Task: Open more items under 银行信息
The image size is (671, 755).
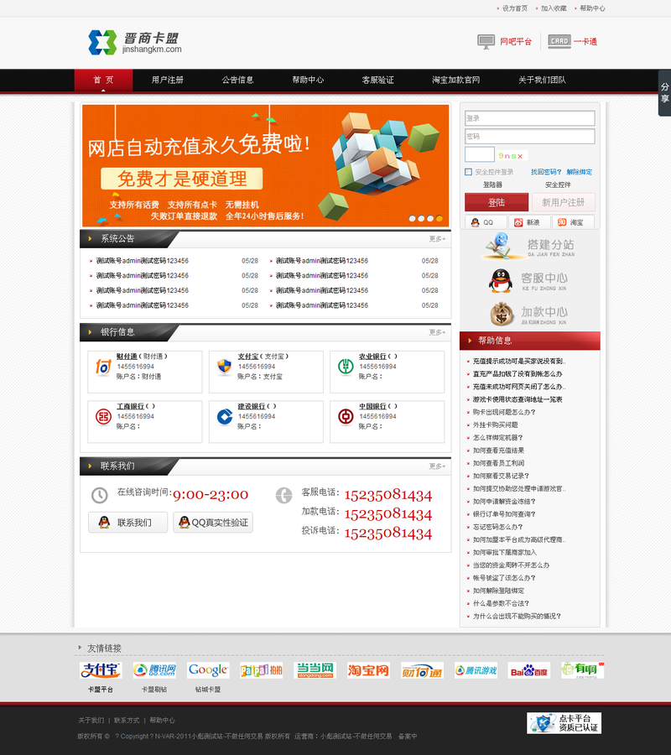Action: pyautogui.click(x=437, y=331)
